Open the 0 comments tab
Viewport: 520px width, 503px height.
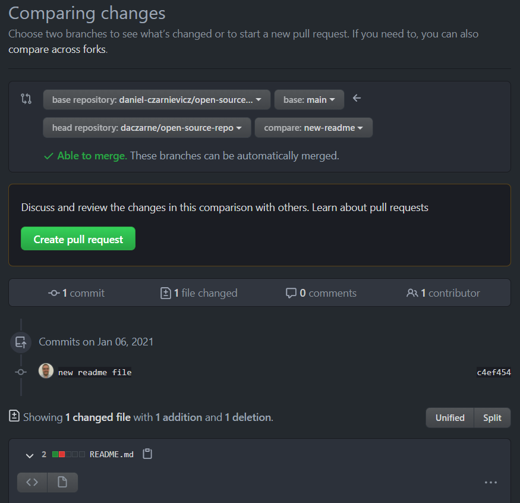321,293
